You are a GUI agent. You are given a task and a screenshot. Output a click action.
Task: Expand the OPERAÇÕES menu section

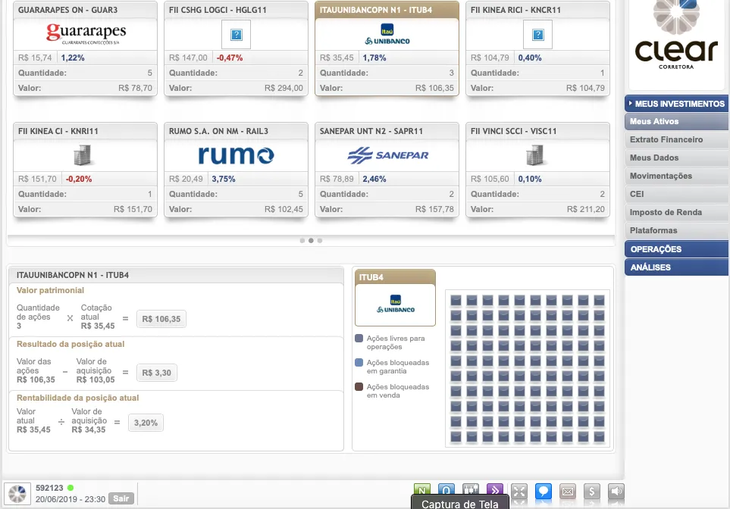coord(676,249)
